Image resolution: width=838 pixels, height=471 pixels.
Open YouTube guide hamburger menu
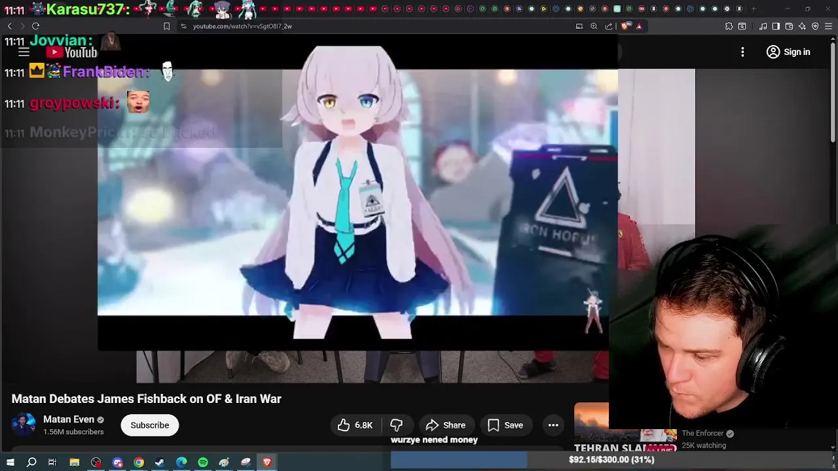pyautogui.click(x=24, y=52)
